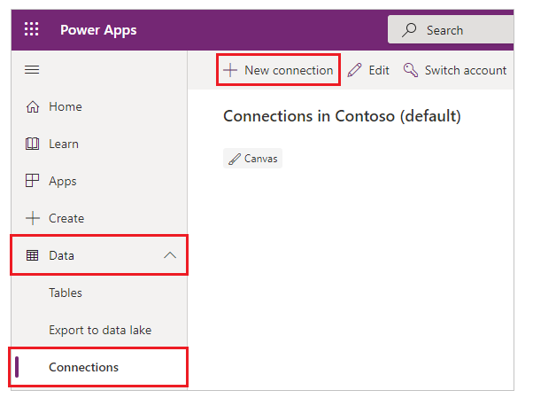Click the New connection button
This screenshot has height=406, width=533.
tap(278, 70)
